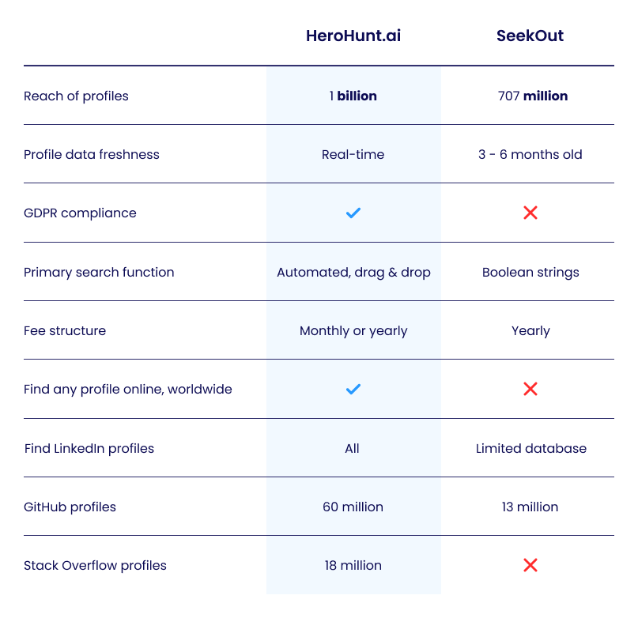The height and width of the screenshot is (618, 638).
Task: Click SeekOut's Stack Overflow profiles red cross
Action: (x=530, y=565)
